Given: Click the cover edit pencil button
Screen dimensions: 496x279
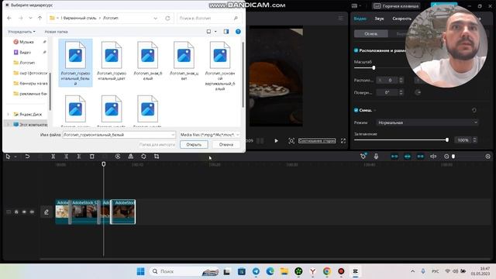Looking at the screenshot, I should (x=46, y=212).
